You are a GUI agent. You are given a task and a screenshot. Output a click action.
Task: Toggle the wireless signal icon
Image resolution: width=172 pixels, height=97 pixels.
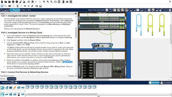coord(153,10)
